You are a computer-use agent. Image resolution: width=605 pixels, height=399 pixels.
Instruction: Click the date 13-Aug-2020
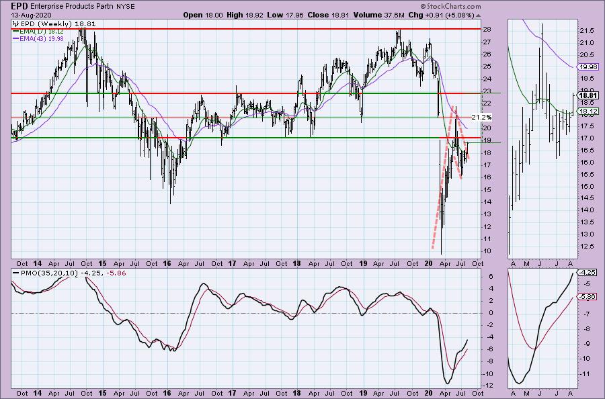pos(30,15)
